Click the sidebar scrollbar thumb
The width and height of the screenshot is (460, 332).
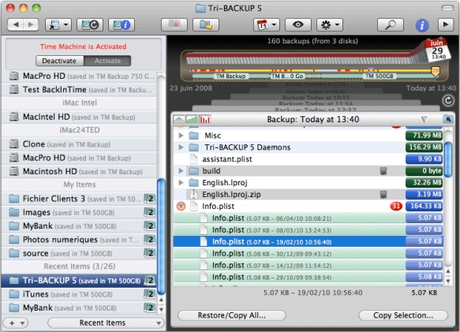(161, 237)
